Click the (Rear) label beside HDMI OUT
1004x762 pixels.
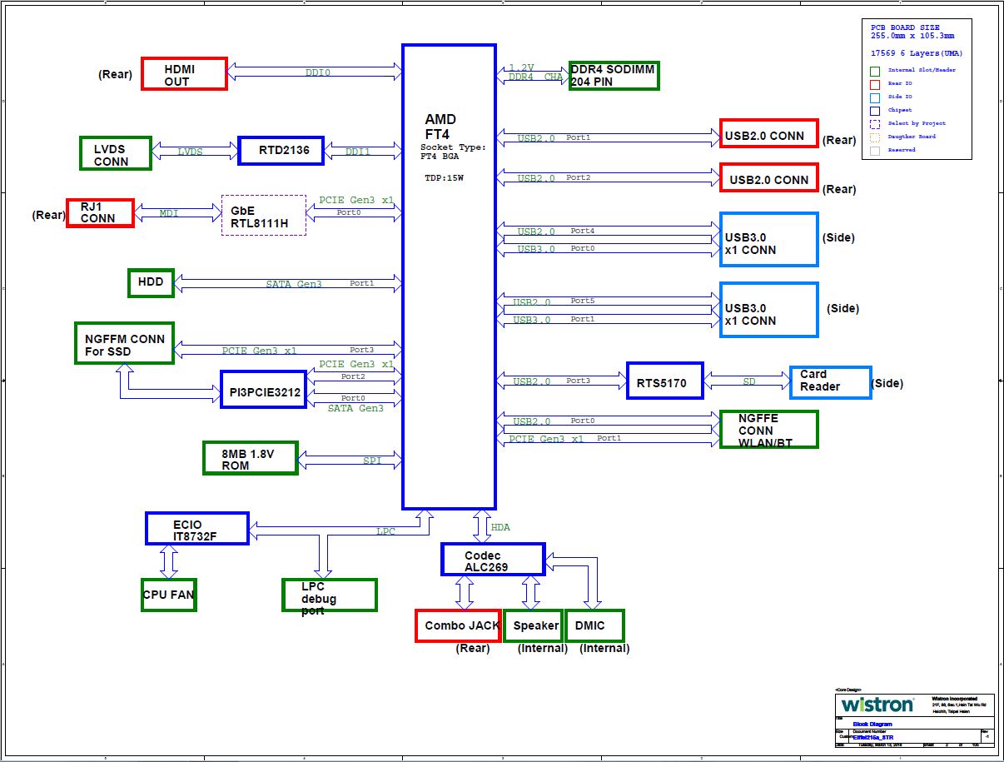[115, 74]
